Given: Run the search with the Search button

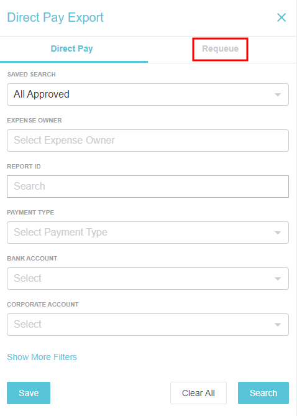Looking at the screenshot, I should (263, 393).
